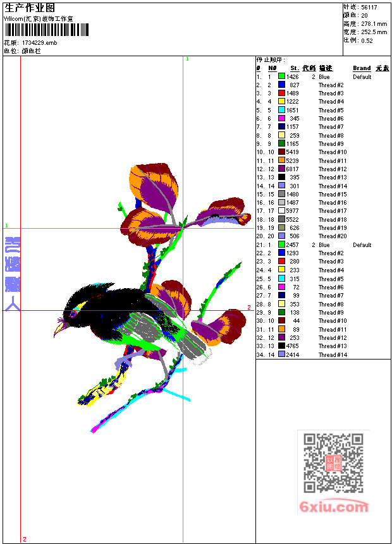
Task: Select the stitch total 56117
Action: (369, 8)
